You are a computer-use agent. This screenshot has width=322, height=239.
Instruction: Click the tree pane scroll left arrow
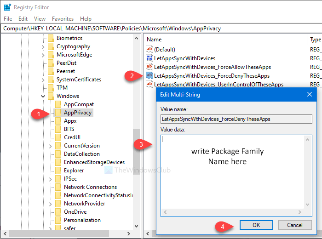pos(5,233)
